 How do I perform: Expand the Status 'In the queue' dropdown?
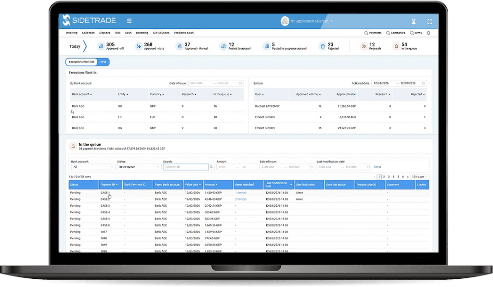click(139, 167)
